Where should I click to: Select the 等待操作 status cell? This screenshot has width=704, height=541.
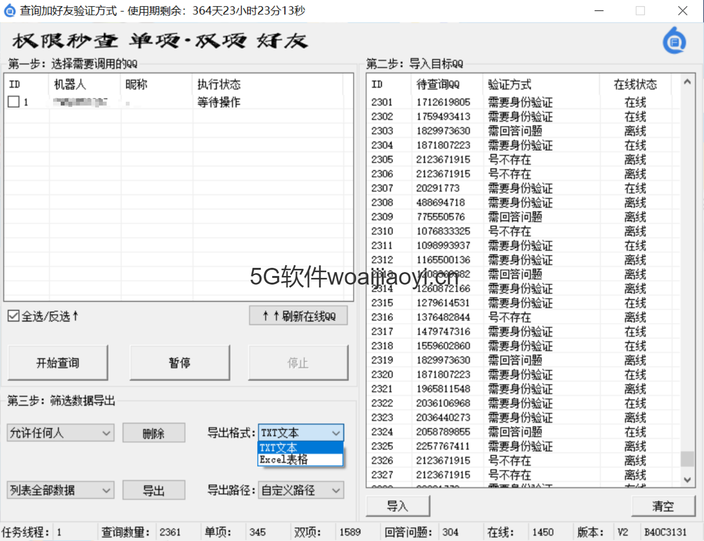[219, 102]
